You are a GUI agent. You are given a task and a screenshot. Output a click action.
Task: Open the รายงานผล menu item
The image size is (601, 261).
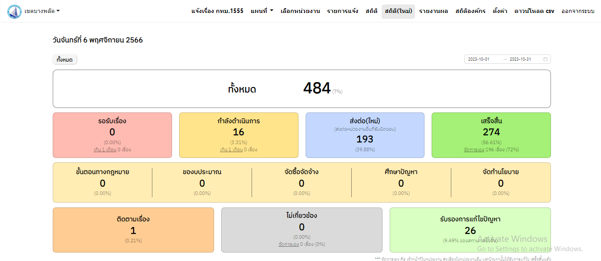coord(433,11)
